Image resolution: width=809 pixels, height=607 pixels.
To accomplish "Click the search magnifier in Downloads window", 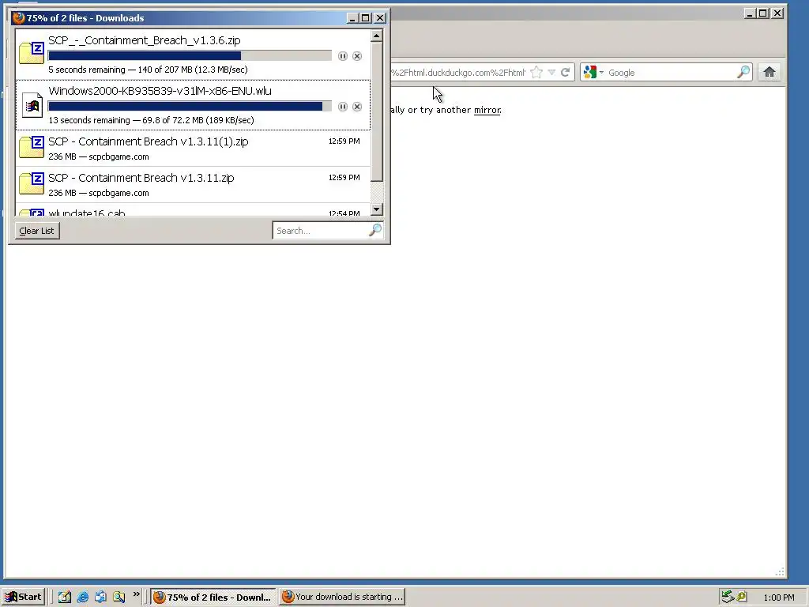I will click(x=375, y=230).
